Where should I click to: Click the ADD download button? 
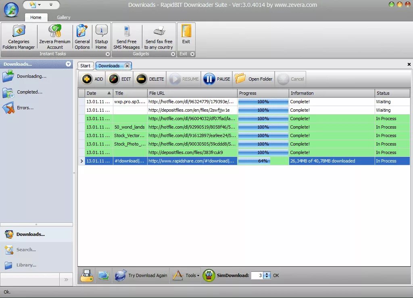[92, 79]
